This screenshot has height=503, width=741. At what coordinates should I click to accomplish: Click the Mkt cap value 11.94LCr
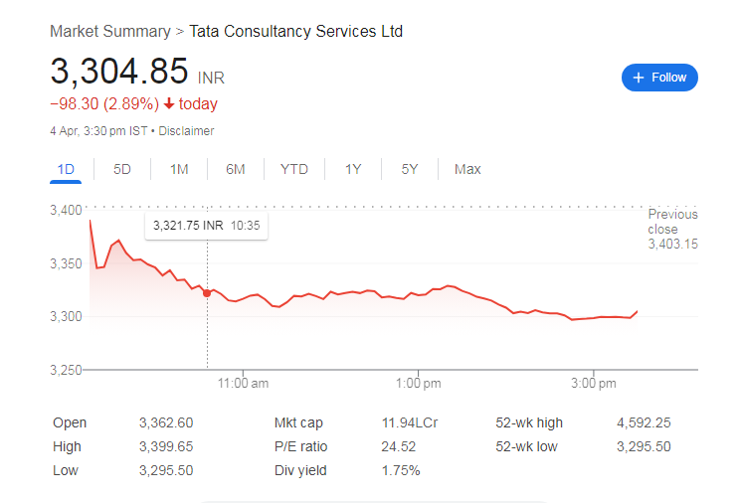coord(410,423)
